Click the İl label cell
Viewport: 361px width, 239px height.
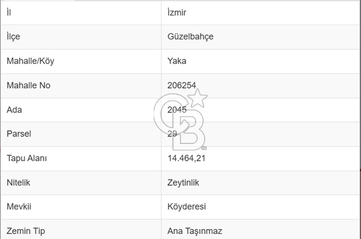click(9, 12)
